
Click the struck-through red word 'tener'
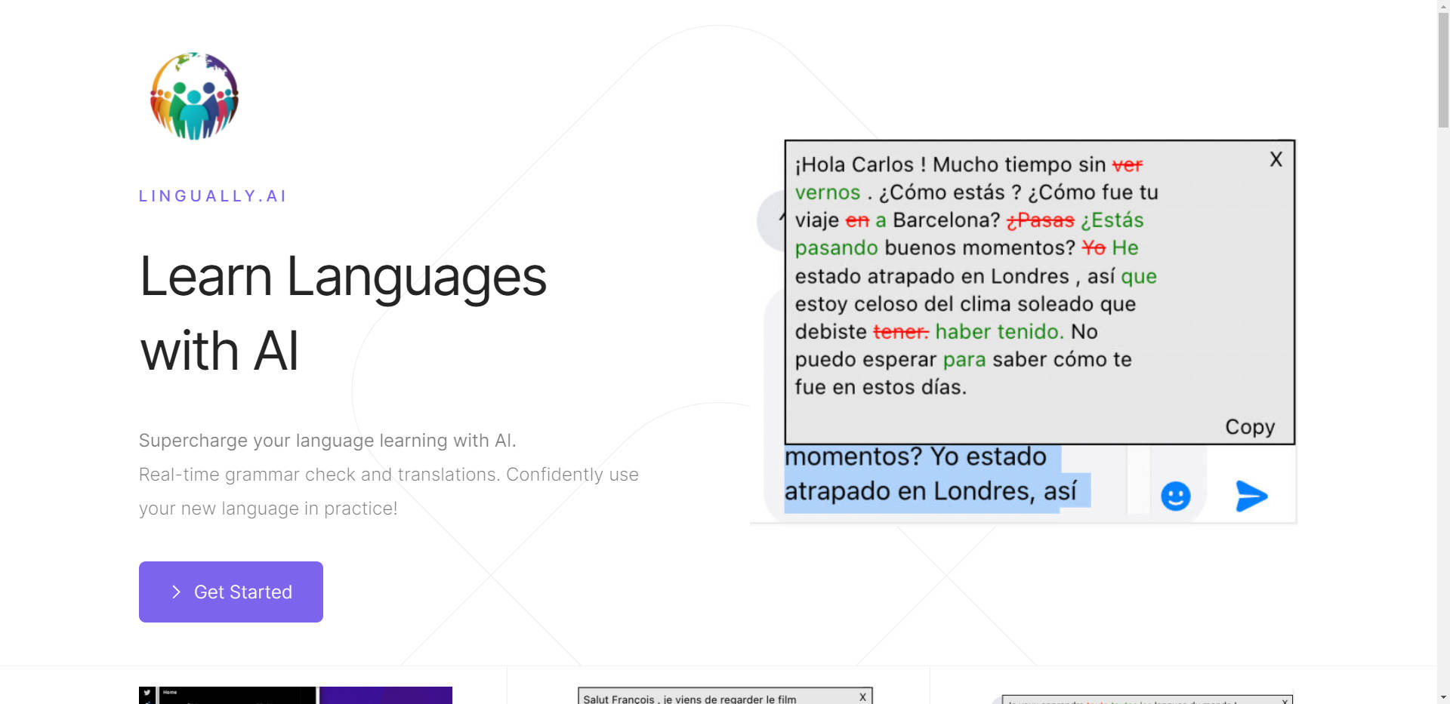tap(900, 332)
